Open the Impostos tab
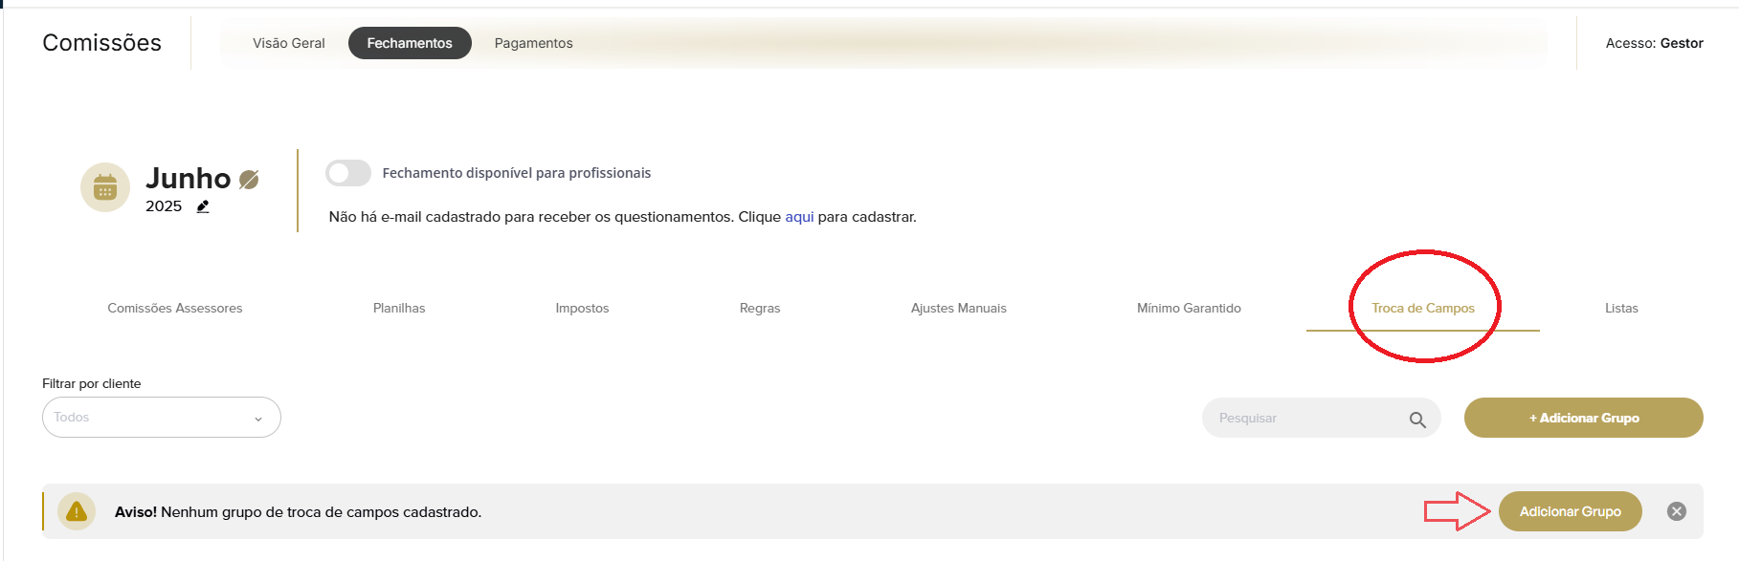 tap(582, 308)
